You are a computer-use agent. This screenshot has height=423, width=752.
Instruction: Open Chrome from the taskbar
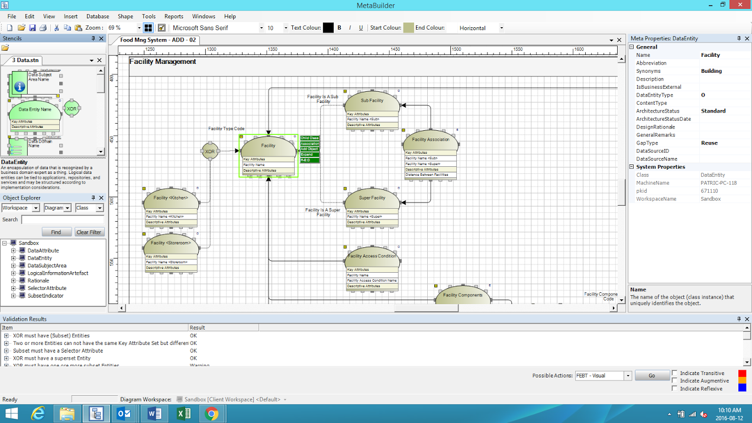211,414
